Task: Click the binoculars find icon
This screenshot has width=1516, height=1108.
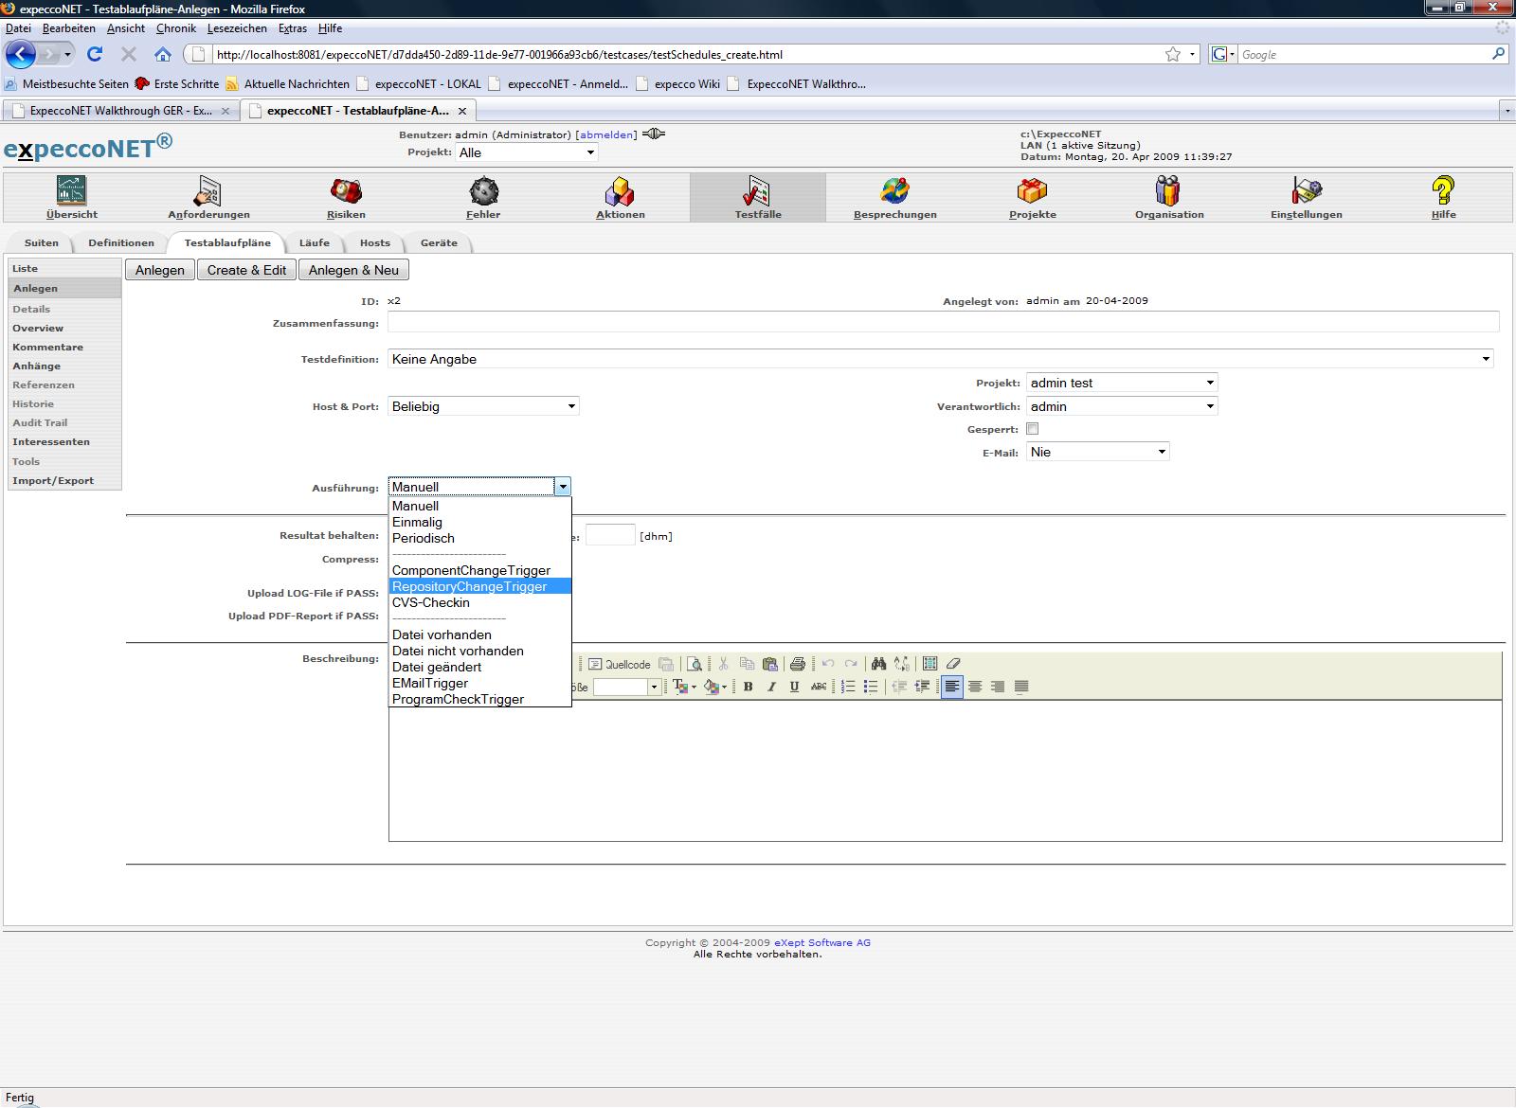Action: point(878,664)
